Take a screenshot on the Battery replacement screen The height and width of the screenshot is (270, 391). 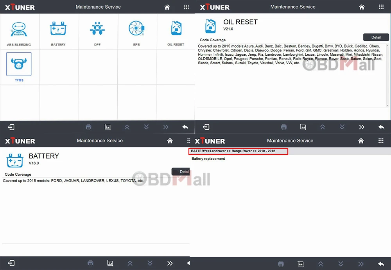coord(301,264)
